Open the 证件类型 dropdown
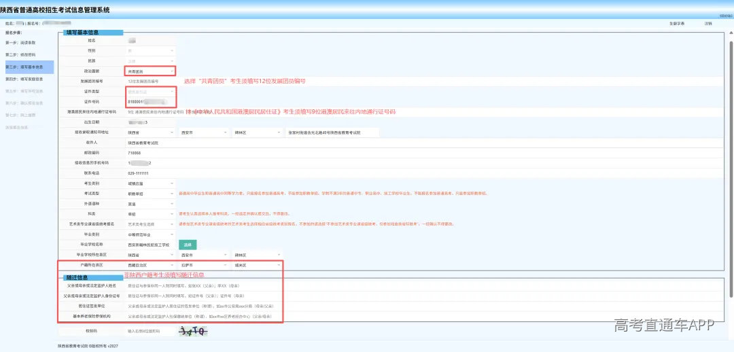Screen dimensions: 734x352 (x=150, y=91)
